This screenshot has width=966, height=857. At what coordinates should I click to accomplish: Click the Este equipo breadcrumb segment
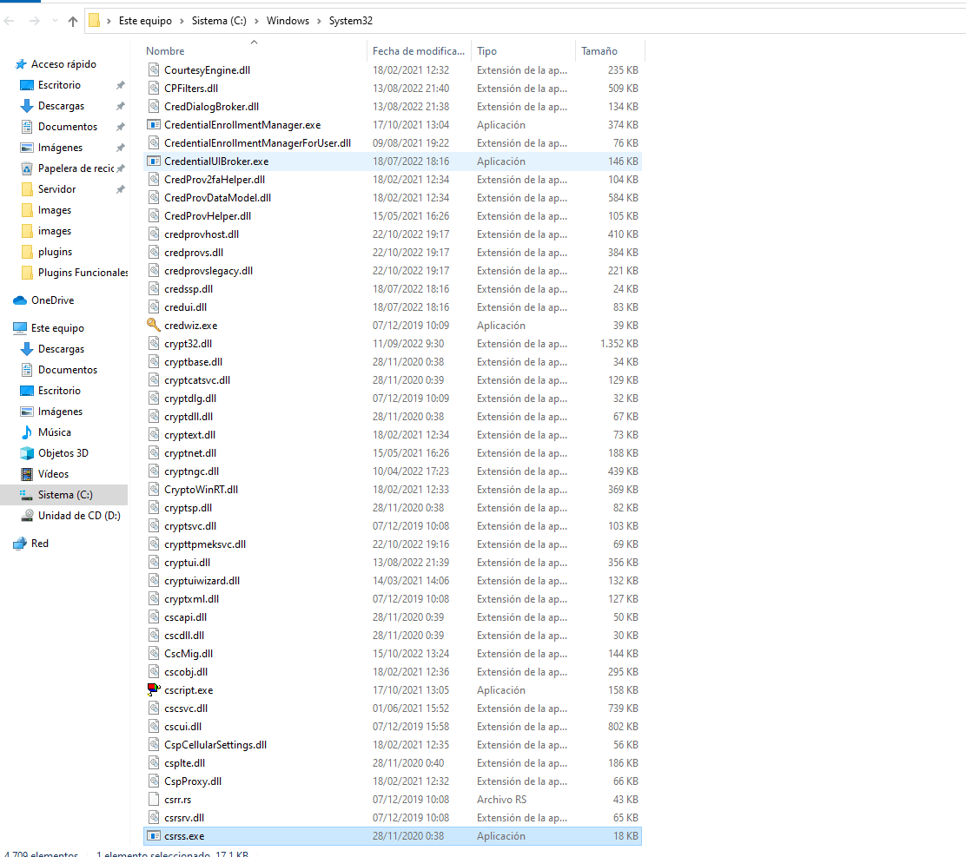[145, 21]
